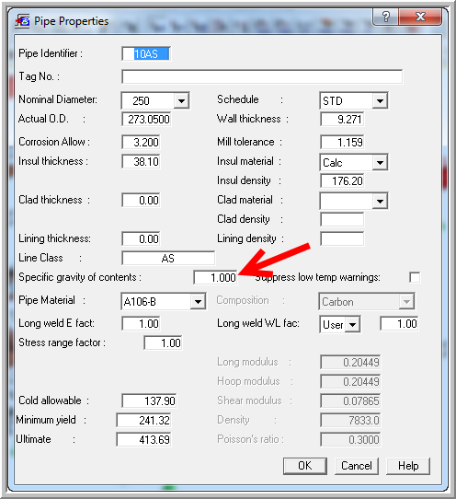
Task: Expand the Clad material dropdown
Action: pyautogui.click(x=380, y=201)
